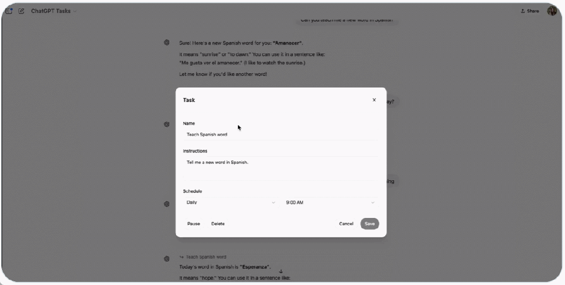
Task: Start a new chat with compose icon
Action: coord(21,11)
